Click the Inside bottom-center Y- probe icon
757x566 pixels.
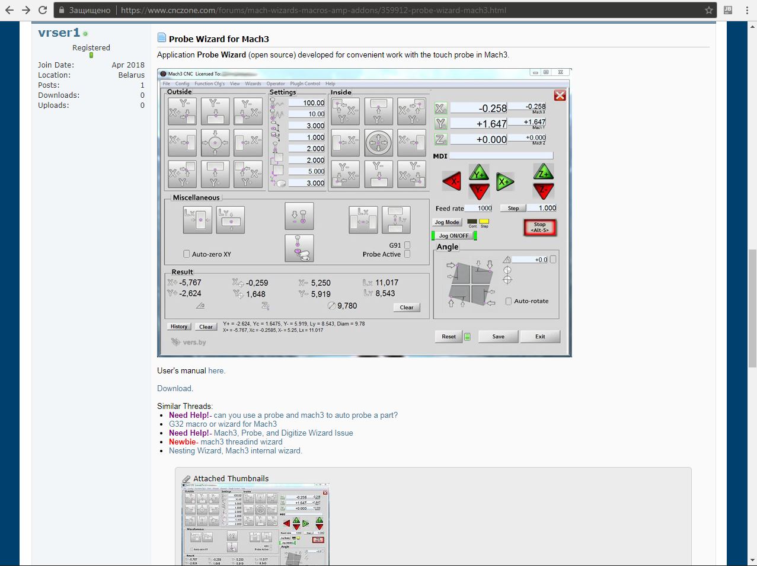[379, 174]
